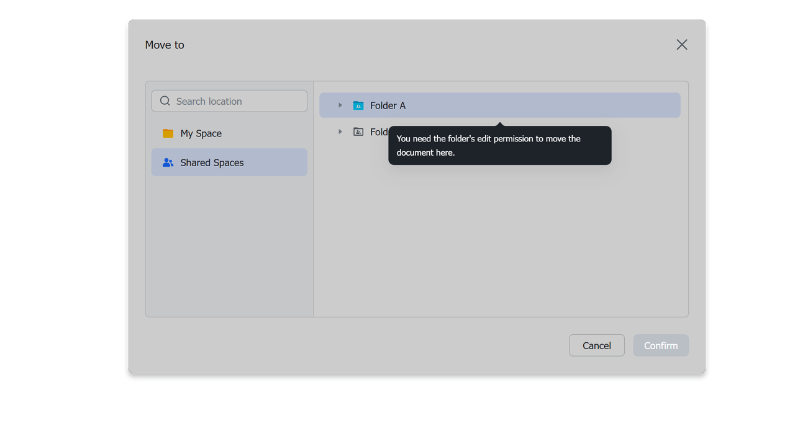Click the blue Shared Spaces people icon

[168, 162]
